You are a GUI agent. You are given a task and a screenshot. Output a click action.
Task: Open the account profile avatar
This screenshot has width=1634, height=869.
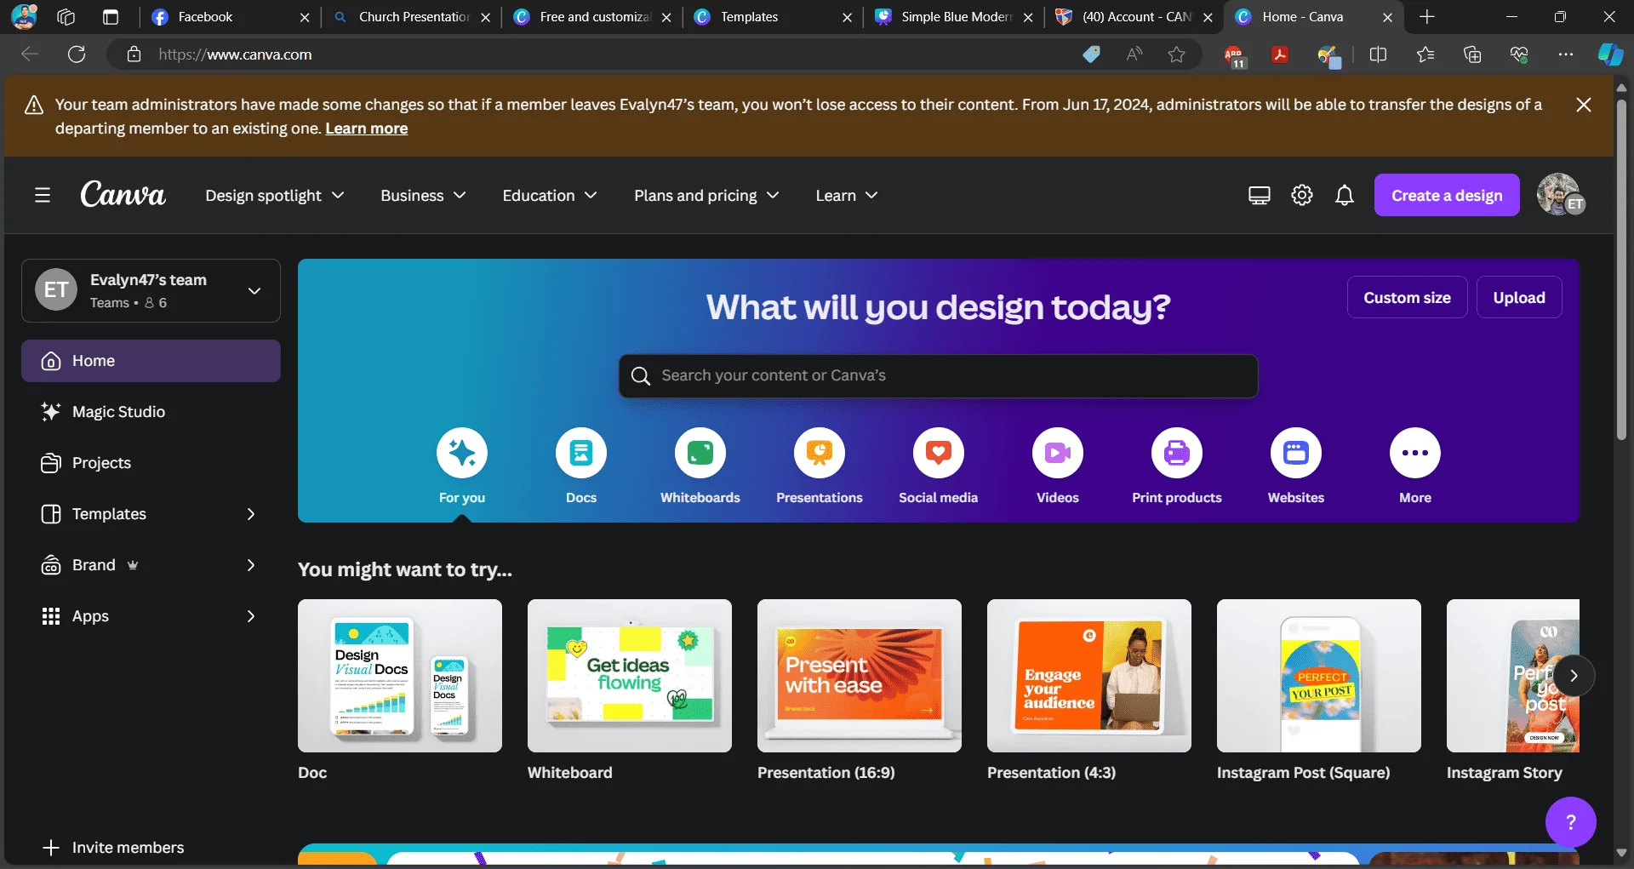point(1561,195)
